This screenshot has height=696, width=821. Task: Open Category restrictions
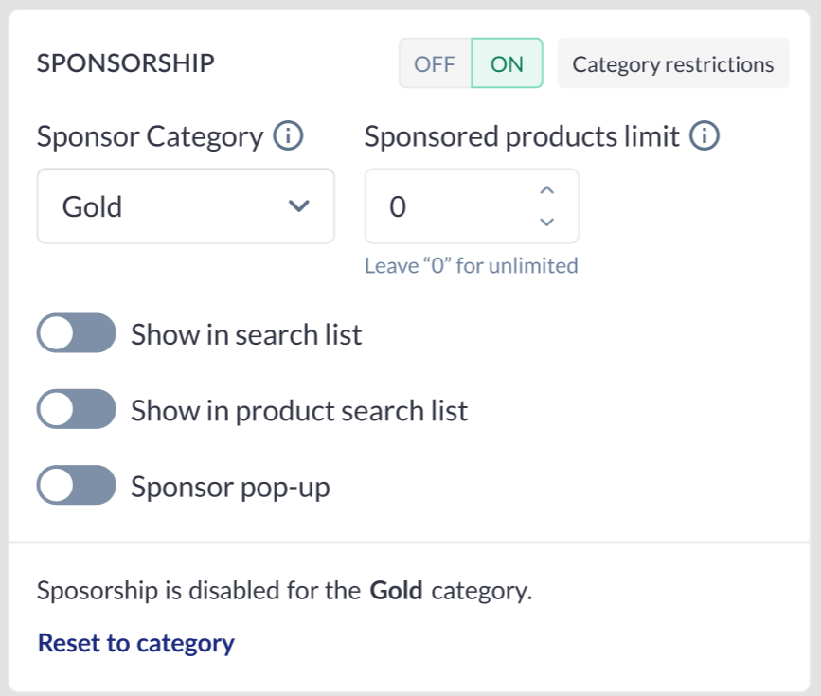672,64
